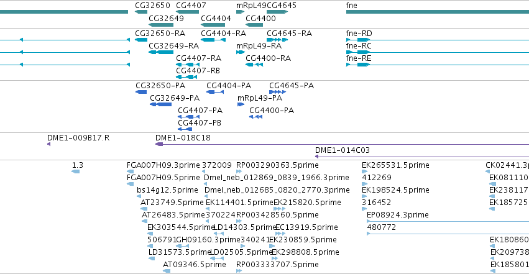Select Dmel_neb_012685_0820_2770.3prime
The width and height of the screenshot is (529, 274).
click(277, 190)
